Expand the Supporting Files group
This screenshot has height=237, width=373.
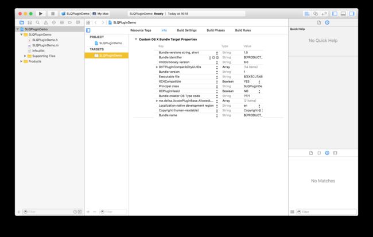pos(25,56)
